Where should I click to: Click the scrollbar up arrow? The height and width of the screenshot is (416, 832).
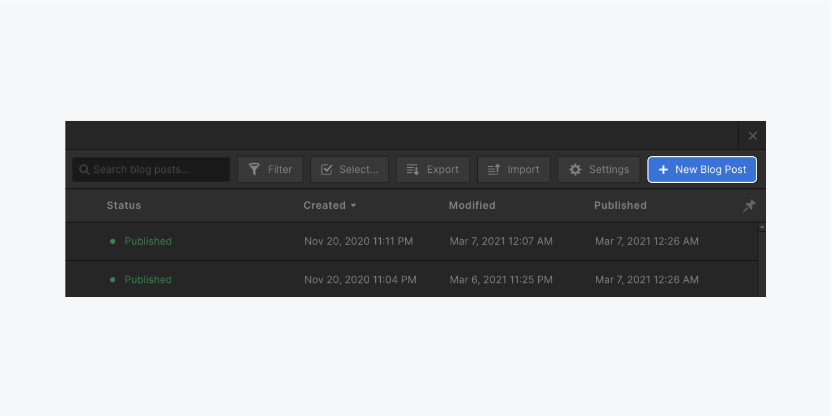click(762, 227)
